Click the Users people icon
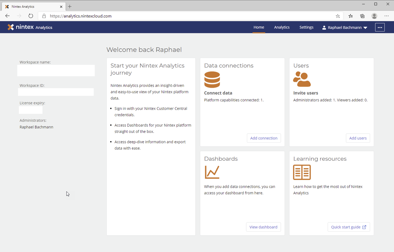The image size is (394, 252). (302, 79)
